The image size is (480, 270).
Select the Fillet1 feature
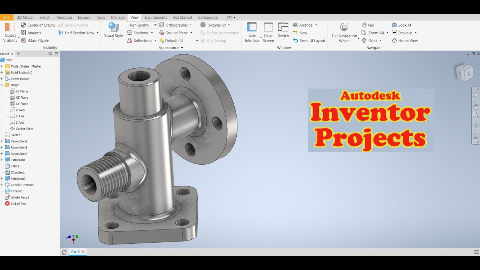coord(12,166)
